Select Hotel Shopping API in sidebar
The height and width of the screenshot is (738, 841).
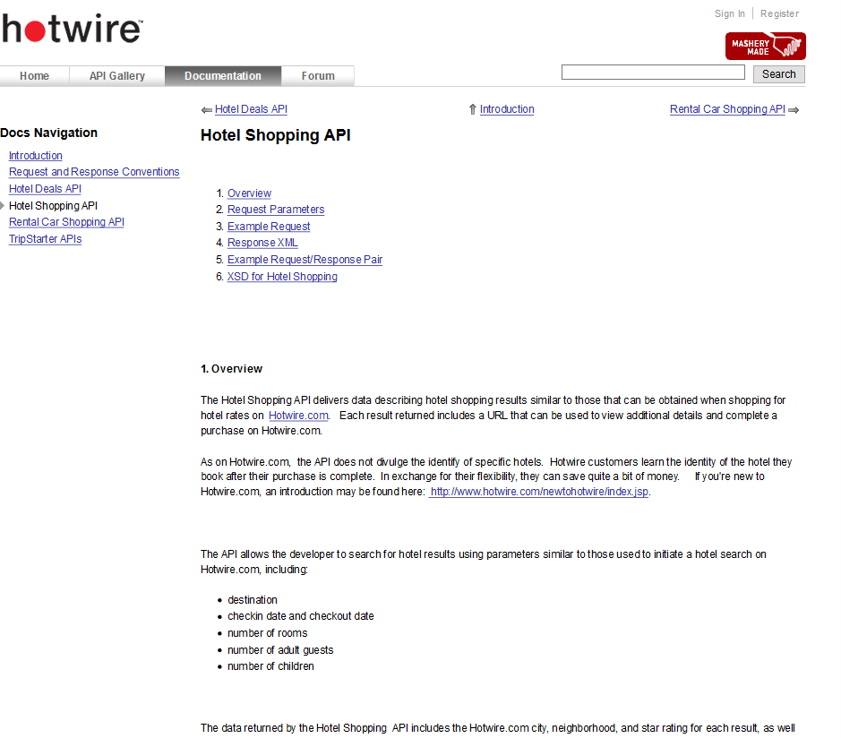tap(53, 205)
